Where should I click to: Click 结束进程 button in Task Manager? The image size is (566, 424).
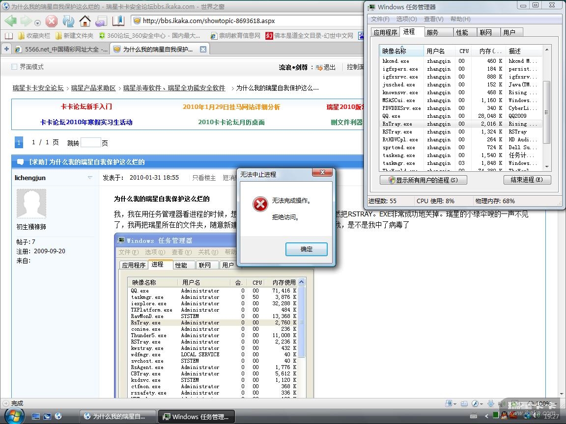pos(527,180)
